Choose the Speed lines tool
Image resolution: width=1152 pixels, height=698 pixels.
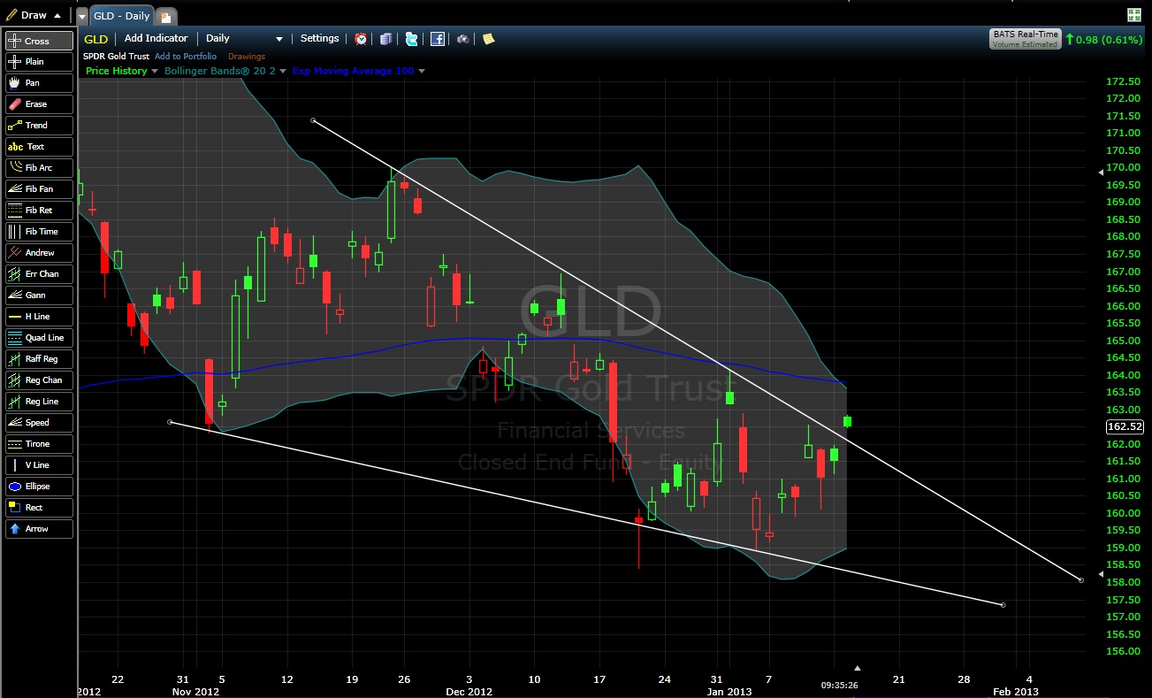[38, 423]
